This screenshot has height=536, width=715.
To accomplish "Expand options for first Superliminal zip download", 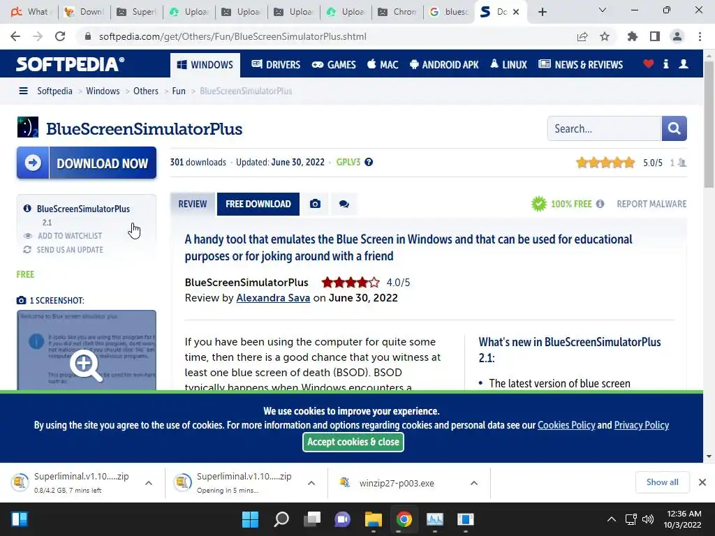I will point(149,483).
